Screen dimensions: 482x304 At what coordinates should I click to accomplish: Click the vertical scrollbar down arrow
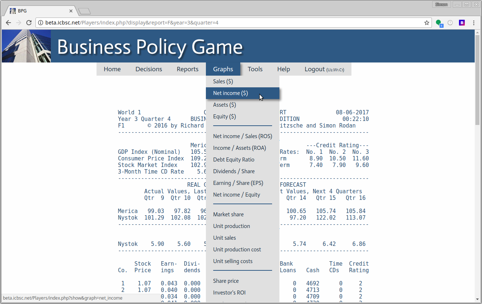coord(477,299)
